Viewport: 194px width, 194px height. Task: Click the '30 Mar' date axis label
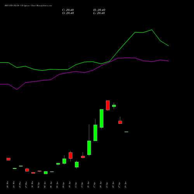[32, 185]
